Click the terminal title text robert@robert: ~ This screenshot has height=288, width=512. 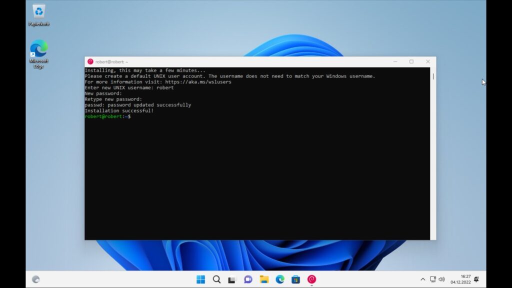[x=111, y=61]
